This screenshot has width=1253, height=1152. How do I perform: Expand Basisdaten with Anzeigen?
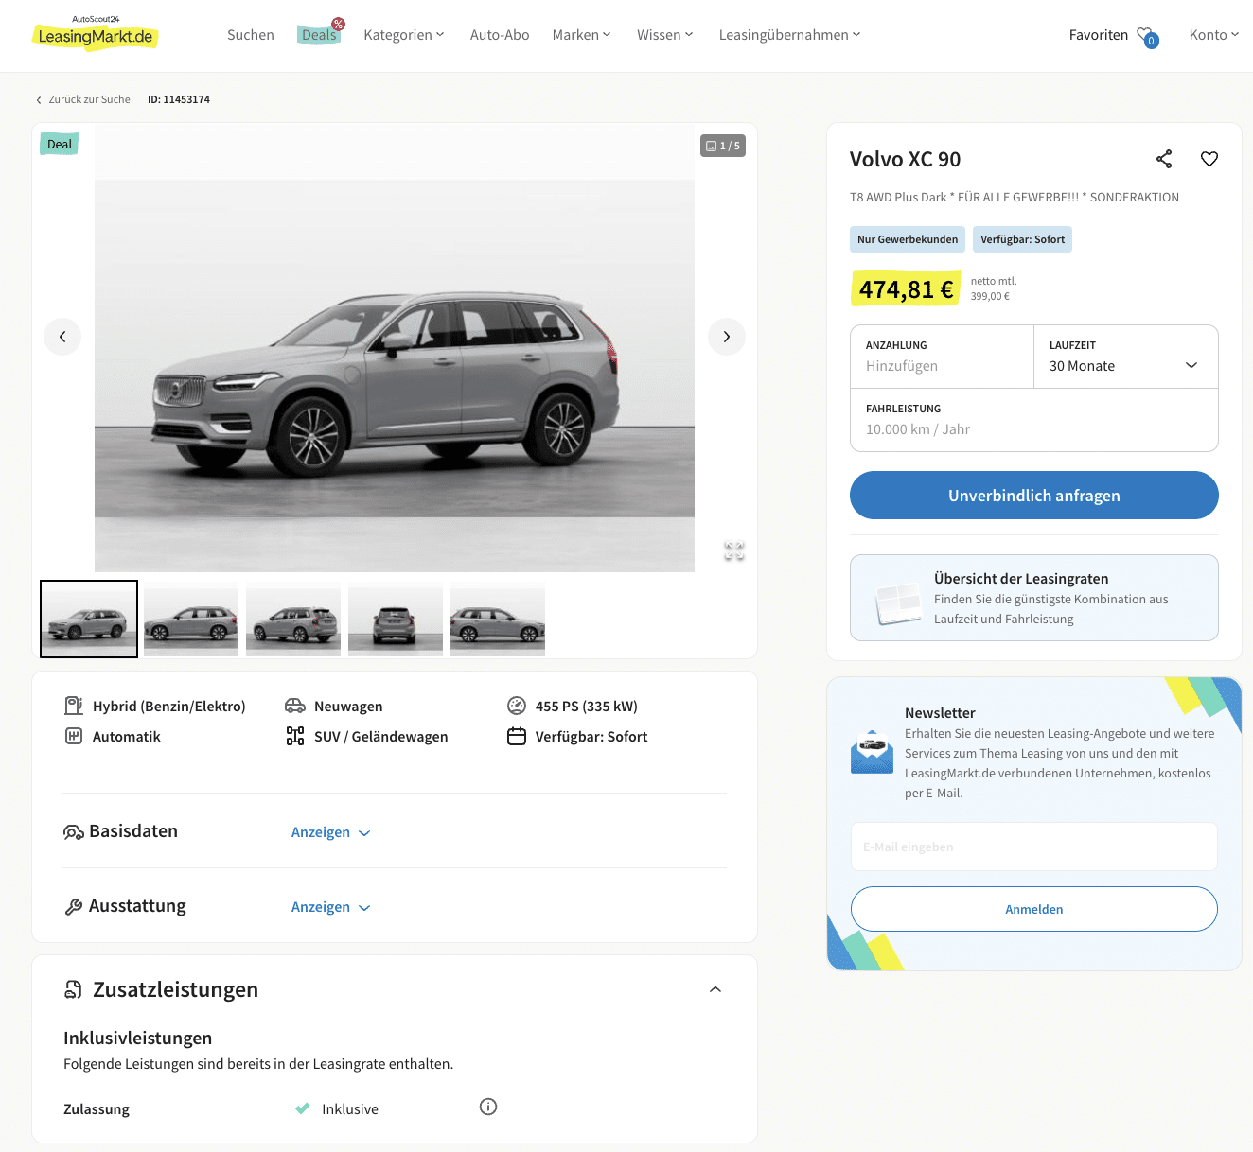330,832
